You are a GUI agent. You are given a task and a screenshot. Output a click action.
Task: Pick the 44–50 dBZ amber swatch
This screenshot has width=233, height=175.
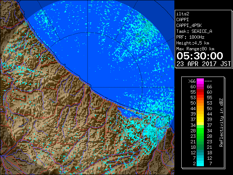coord(200,109)
